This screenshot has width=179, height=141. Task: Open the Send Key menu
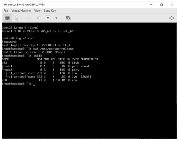click(50, 11)
